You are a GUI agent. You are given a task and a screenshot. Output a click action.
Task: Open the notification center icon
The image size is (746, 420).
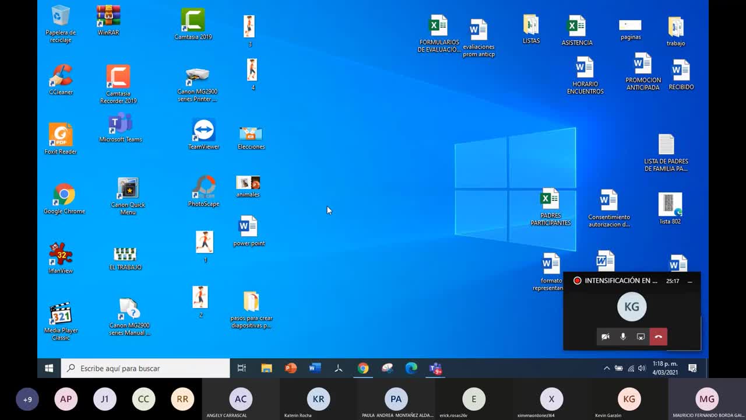[x=692, y=368]
